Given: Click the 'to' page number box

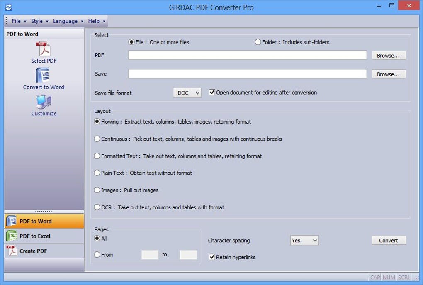Looking at the screenshot, I should (x=188, y=254).
